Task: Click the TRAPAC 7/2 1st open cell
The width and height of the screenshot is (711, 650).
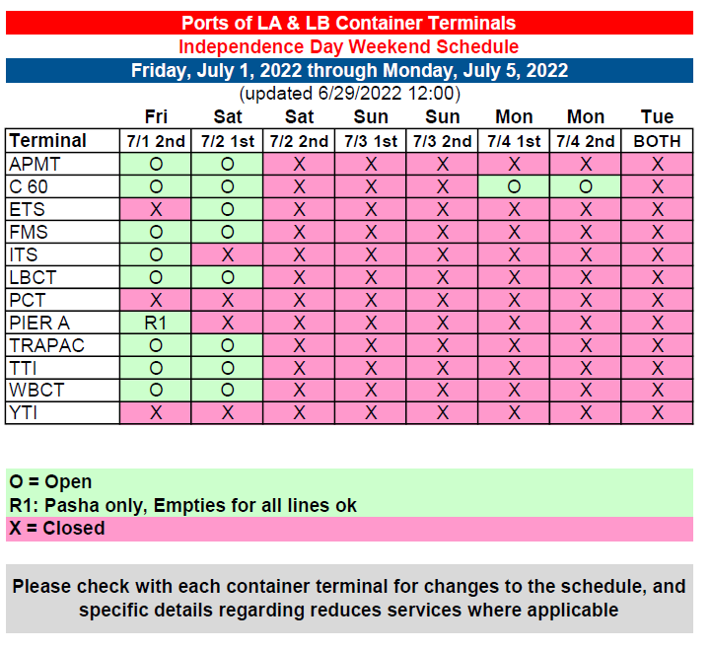Action: pyautogui.click(x=227, y=345)
